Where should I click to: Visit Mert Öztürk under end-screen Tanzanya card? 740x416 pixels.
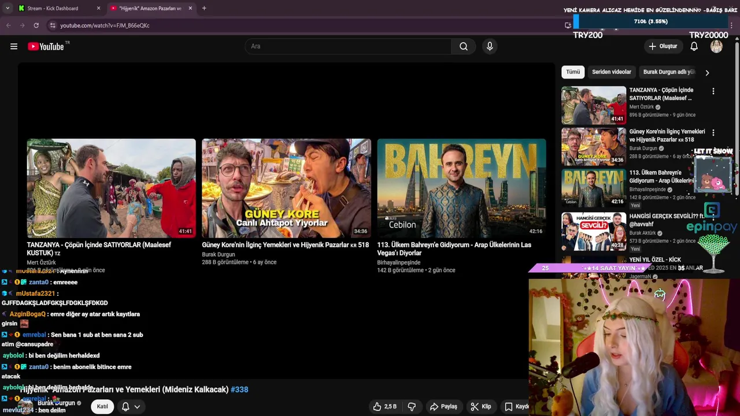(41, 263)
